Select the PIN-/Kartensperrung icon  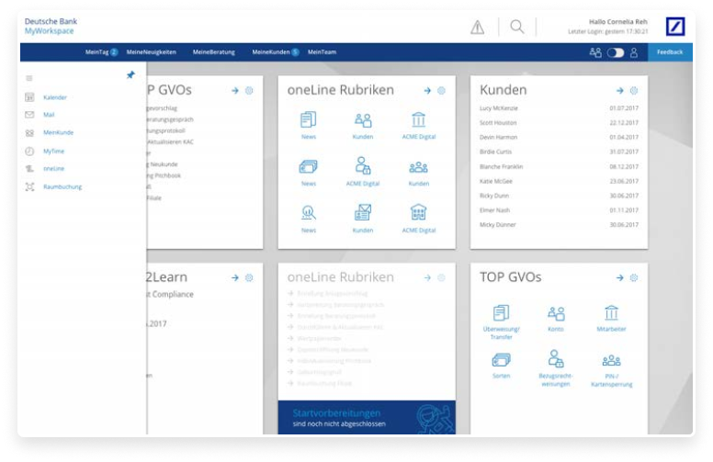point(611,361)
